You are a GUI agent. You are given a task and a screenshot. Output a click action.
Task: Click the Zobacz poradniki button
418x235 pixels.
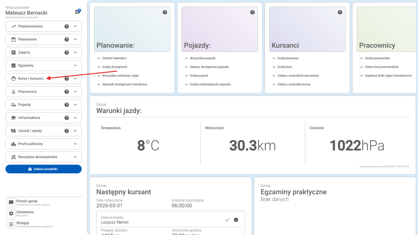tap(43, 169)
